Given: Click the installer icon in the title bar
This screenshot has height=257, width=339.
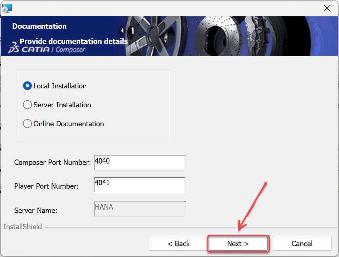Looking at the screenshot, I should tap(7, 7).
